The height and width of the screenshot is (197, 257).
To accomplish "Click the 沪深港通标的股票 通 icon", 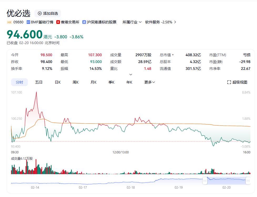I will point(84,22).
